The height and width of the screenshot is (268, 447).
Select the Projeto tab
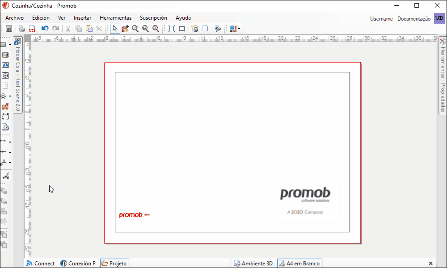coord(114,264)
